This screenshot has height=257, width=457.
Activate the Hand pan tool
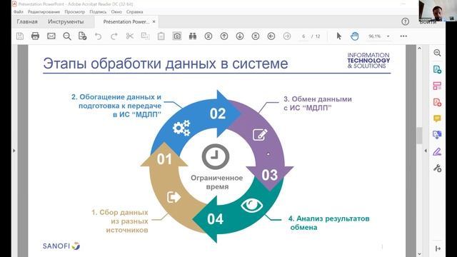click(354, 36)
